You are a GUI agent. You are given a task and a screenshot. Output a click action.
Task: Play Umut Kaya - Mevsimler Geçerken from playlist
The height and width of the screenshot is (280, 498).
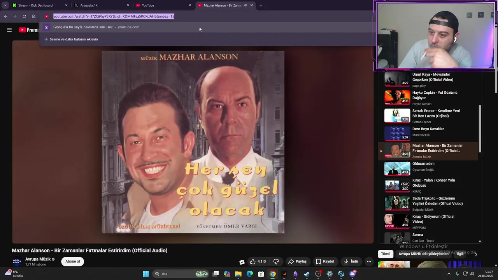[x=428, y=80]
